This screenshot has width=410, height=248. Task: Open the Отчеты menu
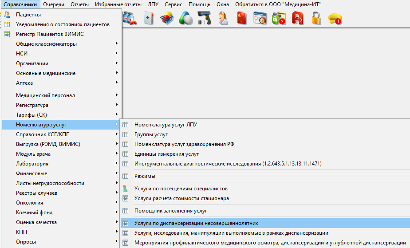(x=80, y=4)
